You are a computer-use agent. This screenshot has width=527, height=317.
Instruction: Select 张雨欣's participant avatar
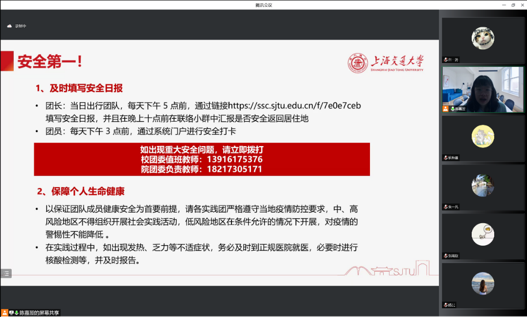tap(482, 234)
